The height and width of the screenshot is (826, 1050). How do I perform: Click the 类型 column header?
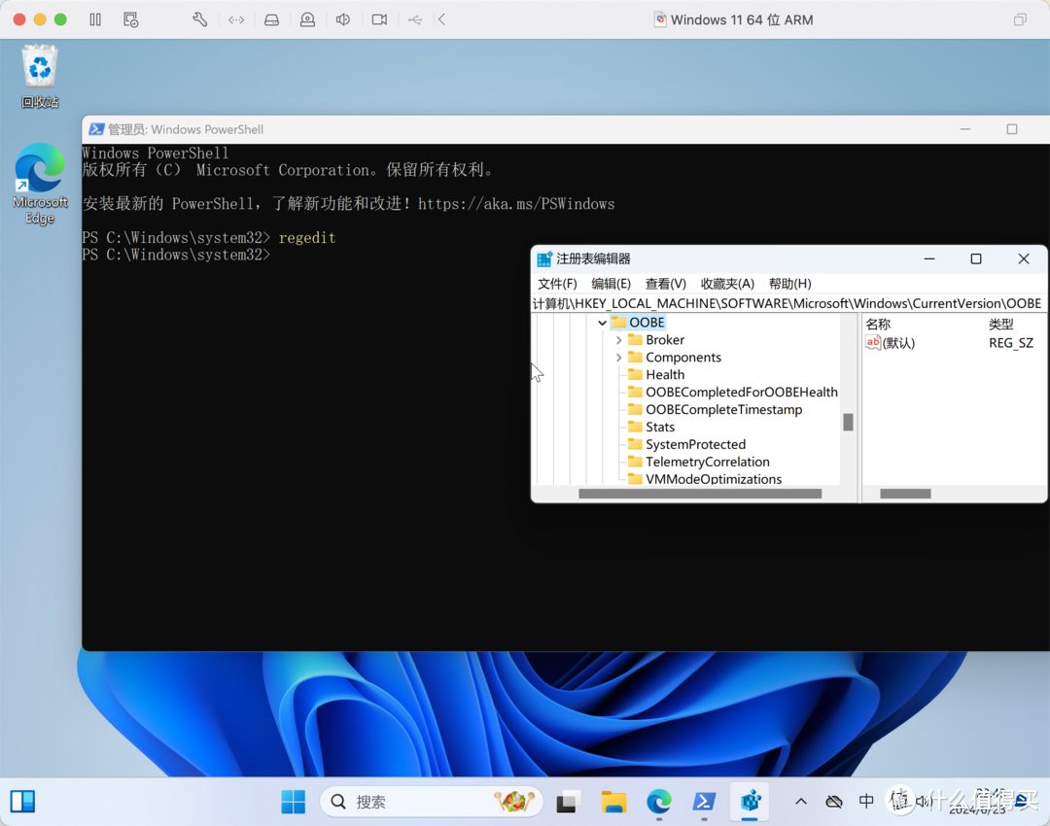pos(1001,325)
